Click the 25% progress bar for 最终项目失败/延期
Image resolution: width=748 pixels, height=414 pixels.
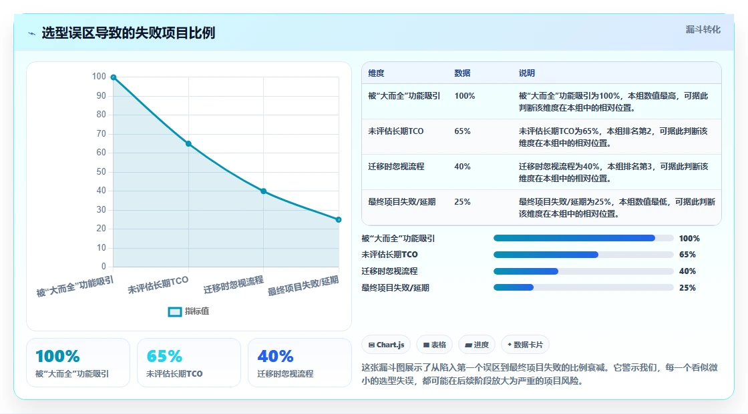tap(583, 287)
